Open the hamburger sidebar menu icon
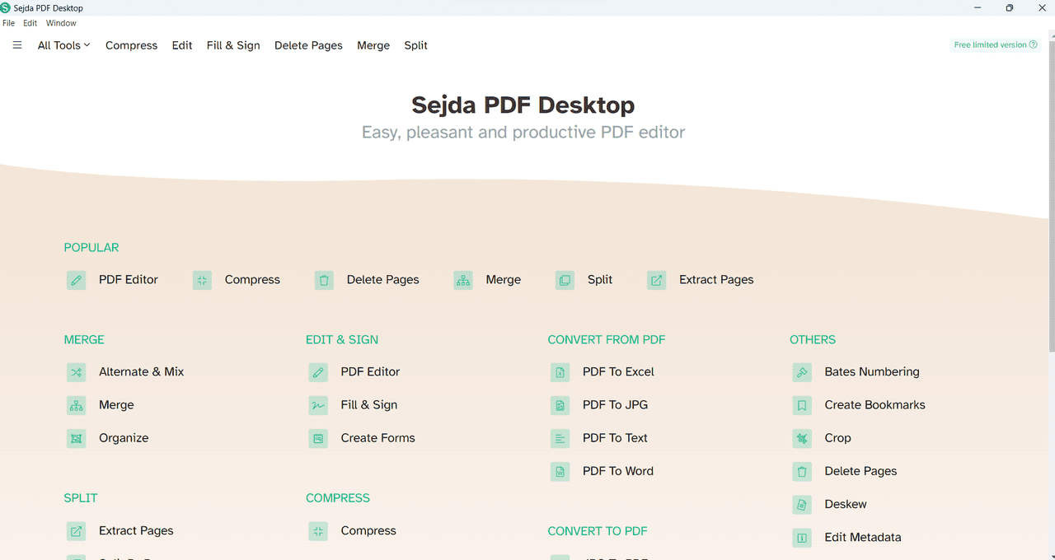This screenshot has height=560, width=1055. tap(17, 45)
